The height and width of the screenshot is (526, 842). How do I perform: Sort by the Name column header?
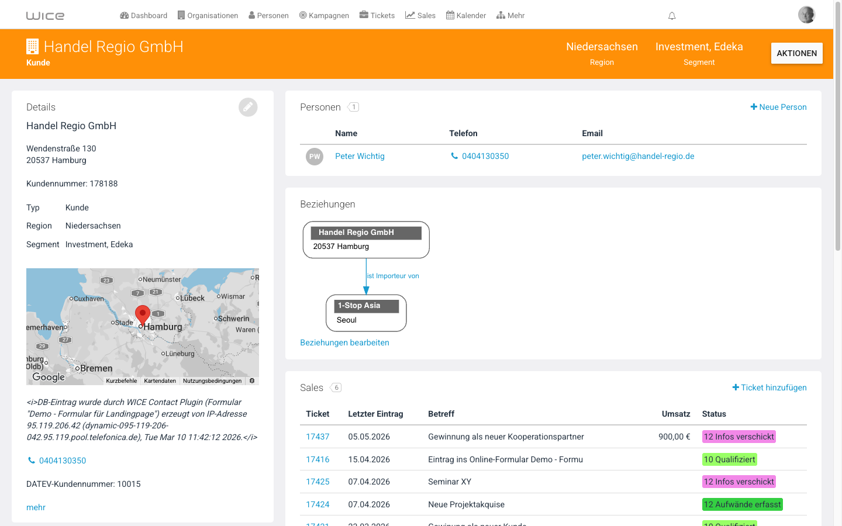coord(346,133)
